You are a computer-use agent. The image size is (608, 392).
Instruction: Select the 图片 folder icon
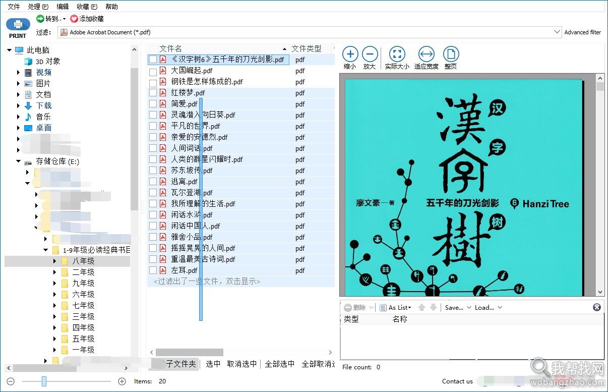point(28,83)
